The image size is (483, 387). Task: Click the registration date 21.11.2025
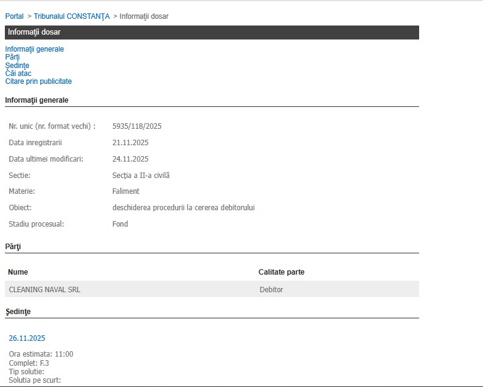tap(130, 143)
